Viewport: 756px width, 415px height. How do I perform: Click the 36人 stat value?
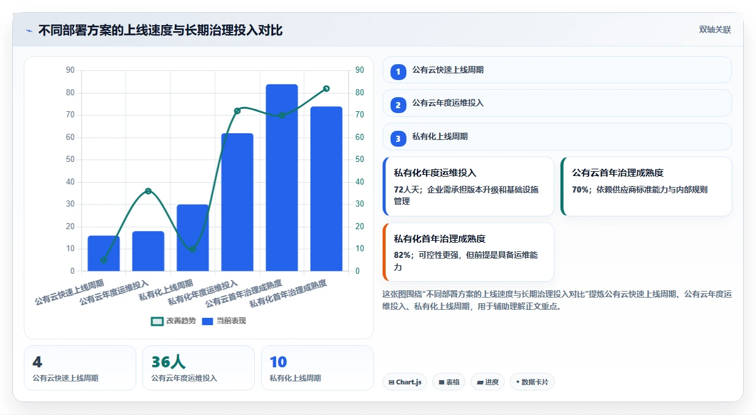point(168,362)
